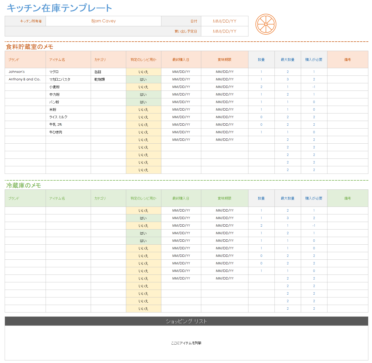Click 最大数量 header in fridge table
The height and width of the screenshot is (363, 372).
coord(288,198)
